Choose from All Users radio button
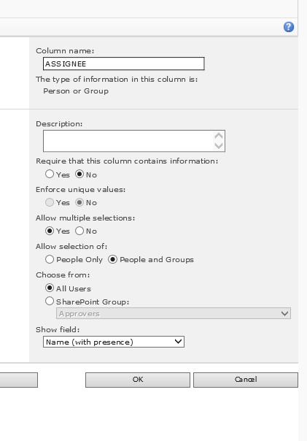Screen dimensions: 307x441 point(50,288)
